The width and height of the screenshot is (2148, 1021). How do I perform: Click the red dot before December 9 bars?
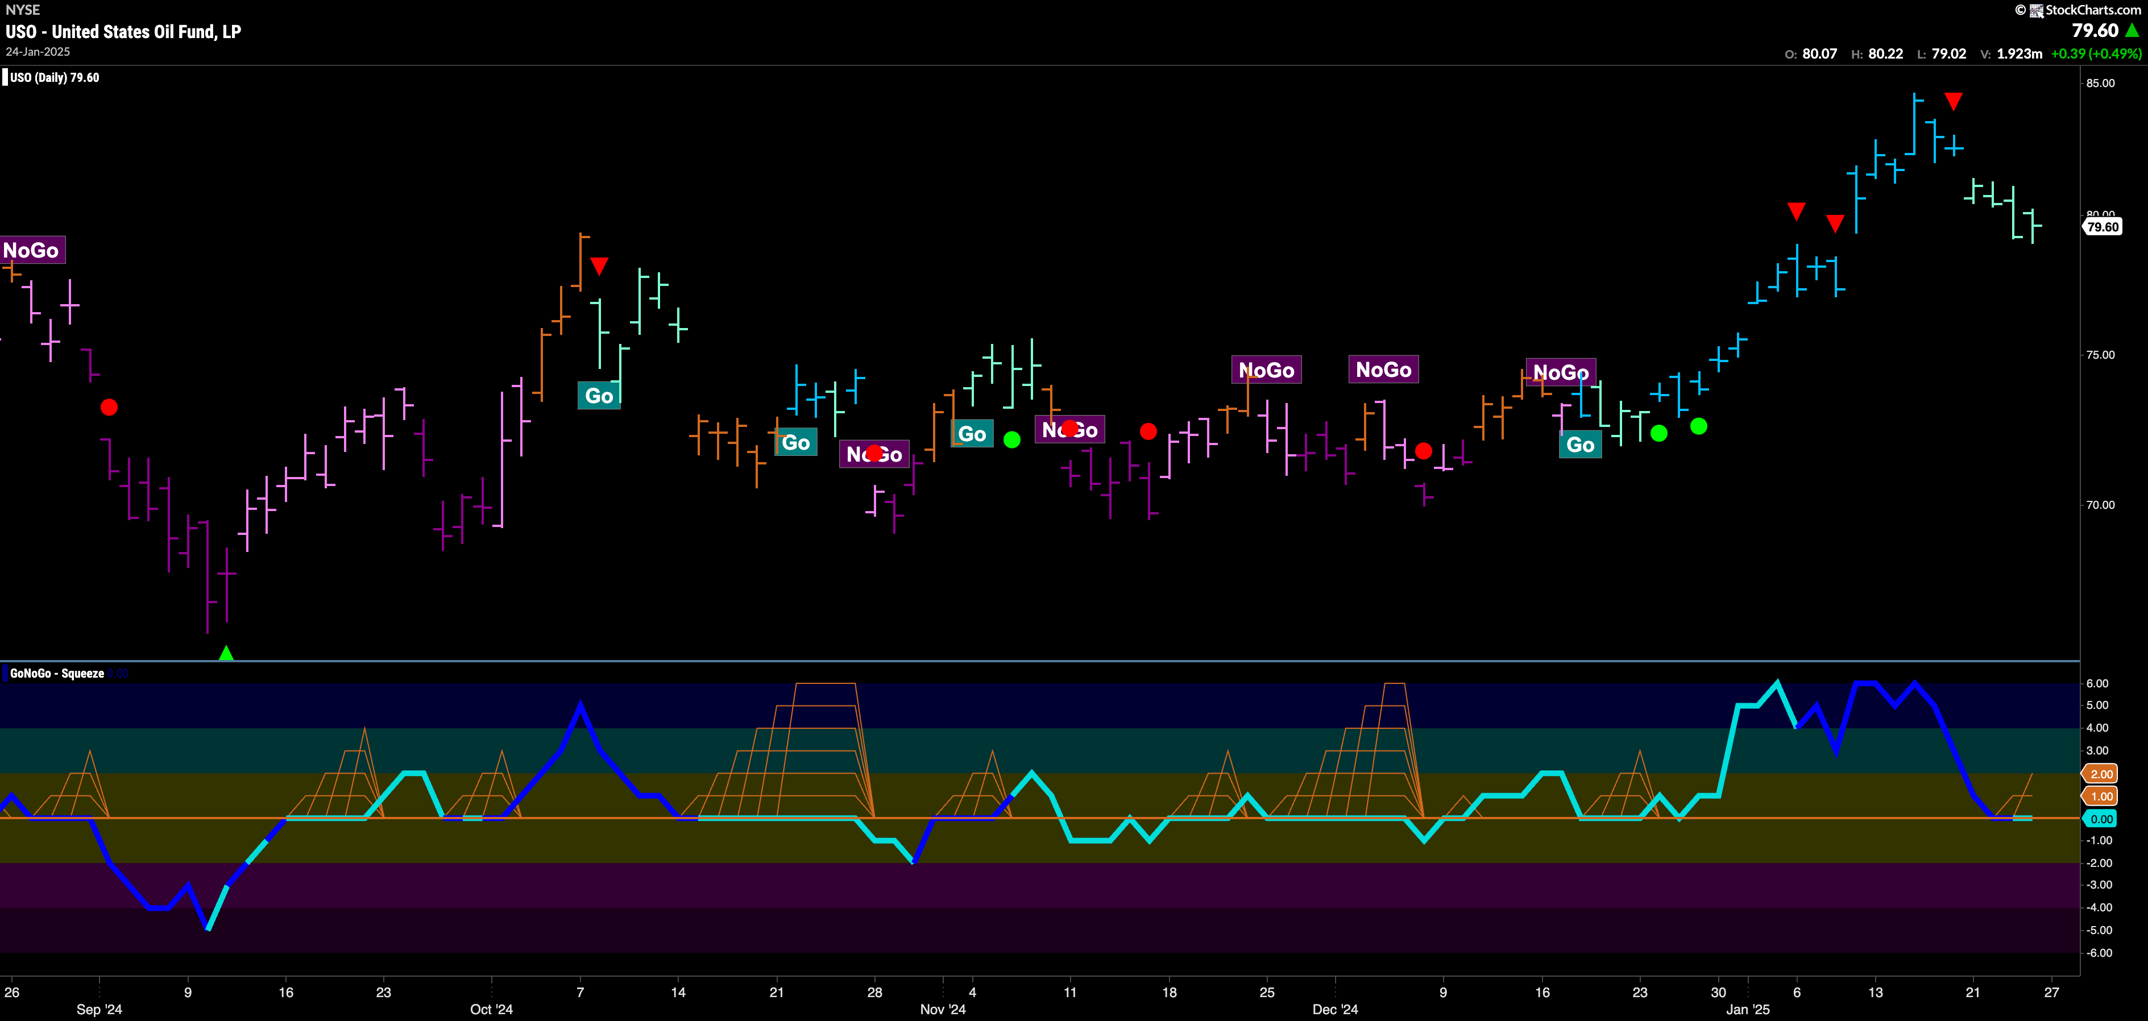[1424, 451]
